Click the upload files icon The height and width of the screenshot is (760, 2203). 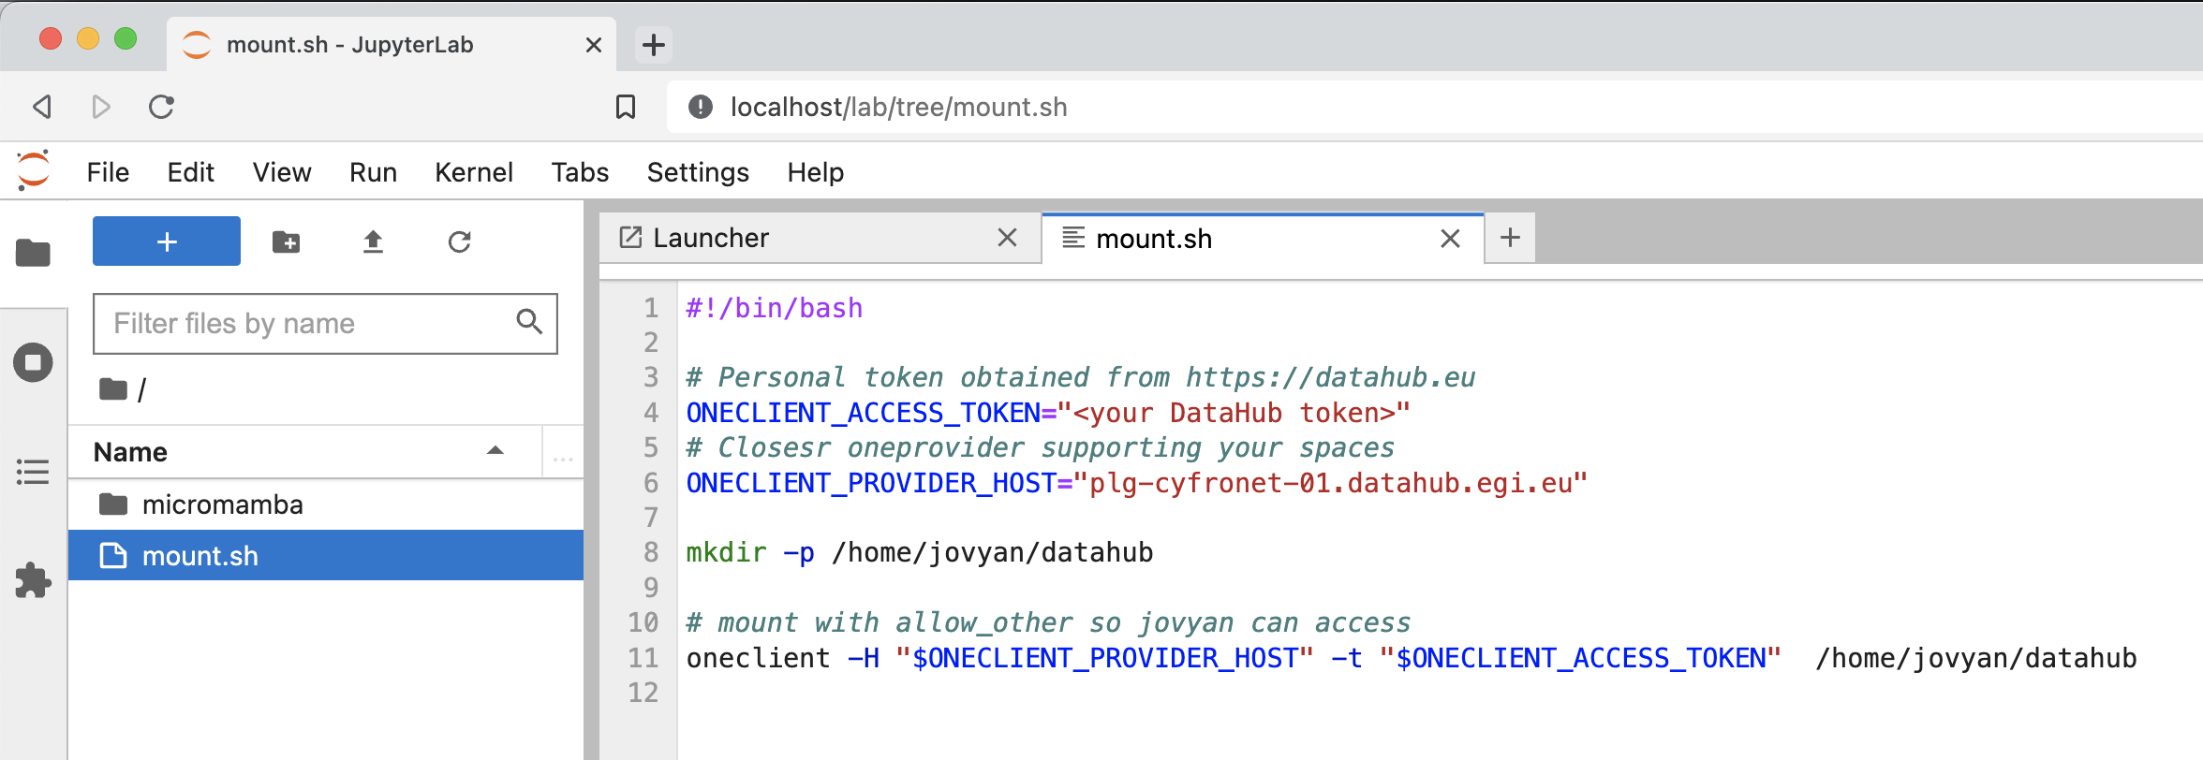pyautogui.click(x=373, y=242)
